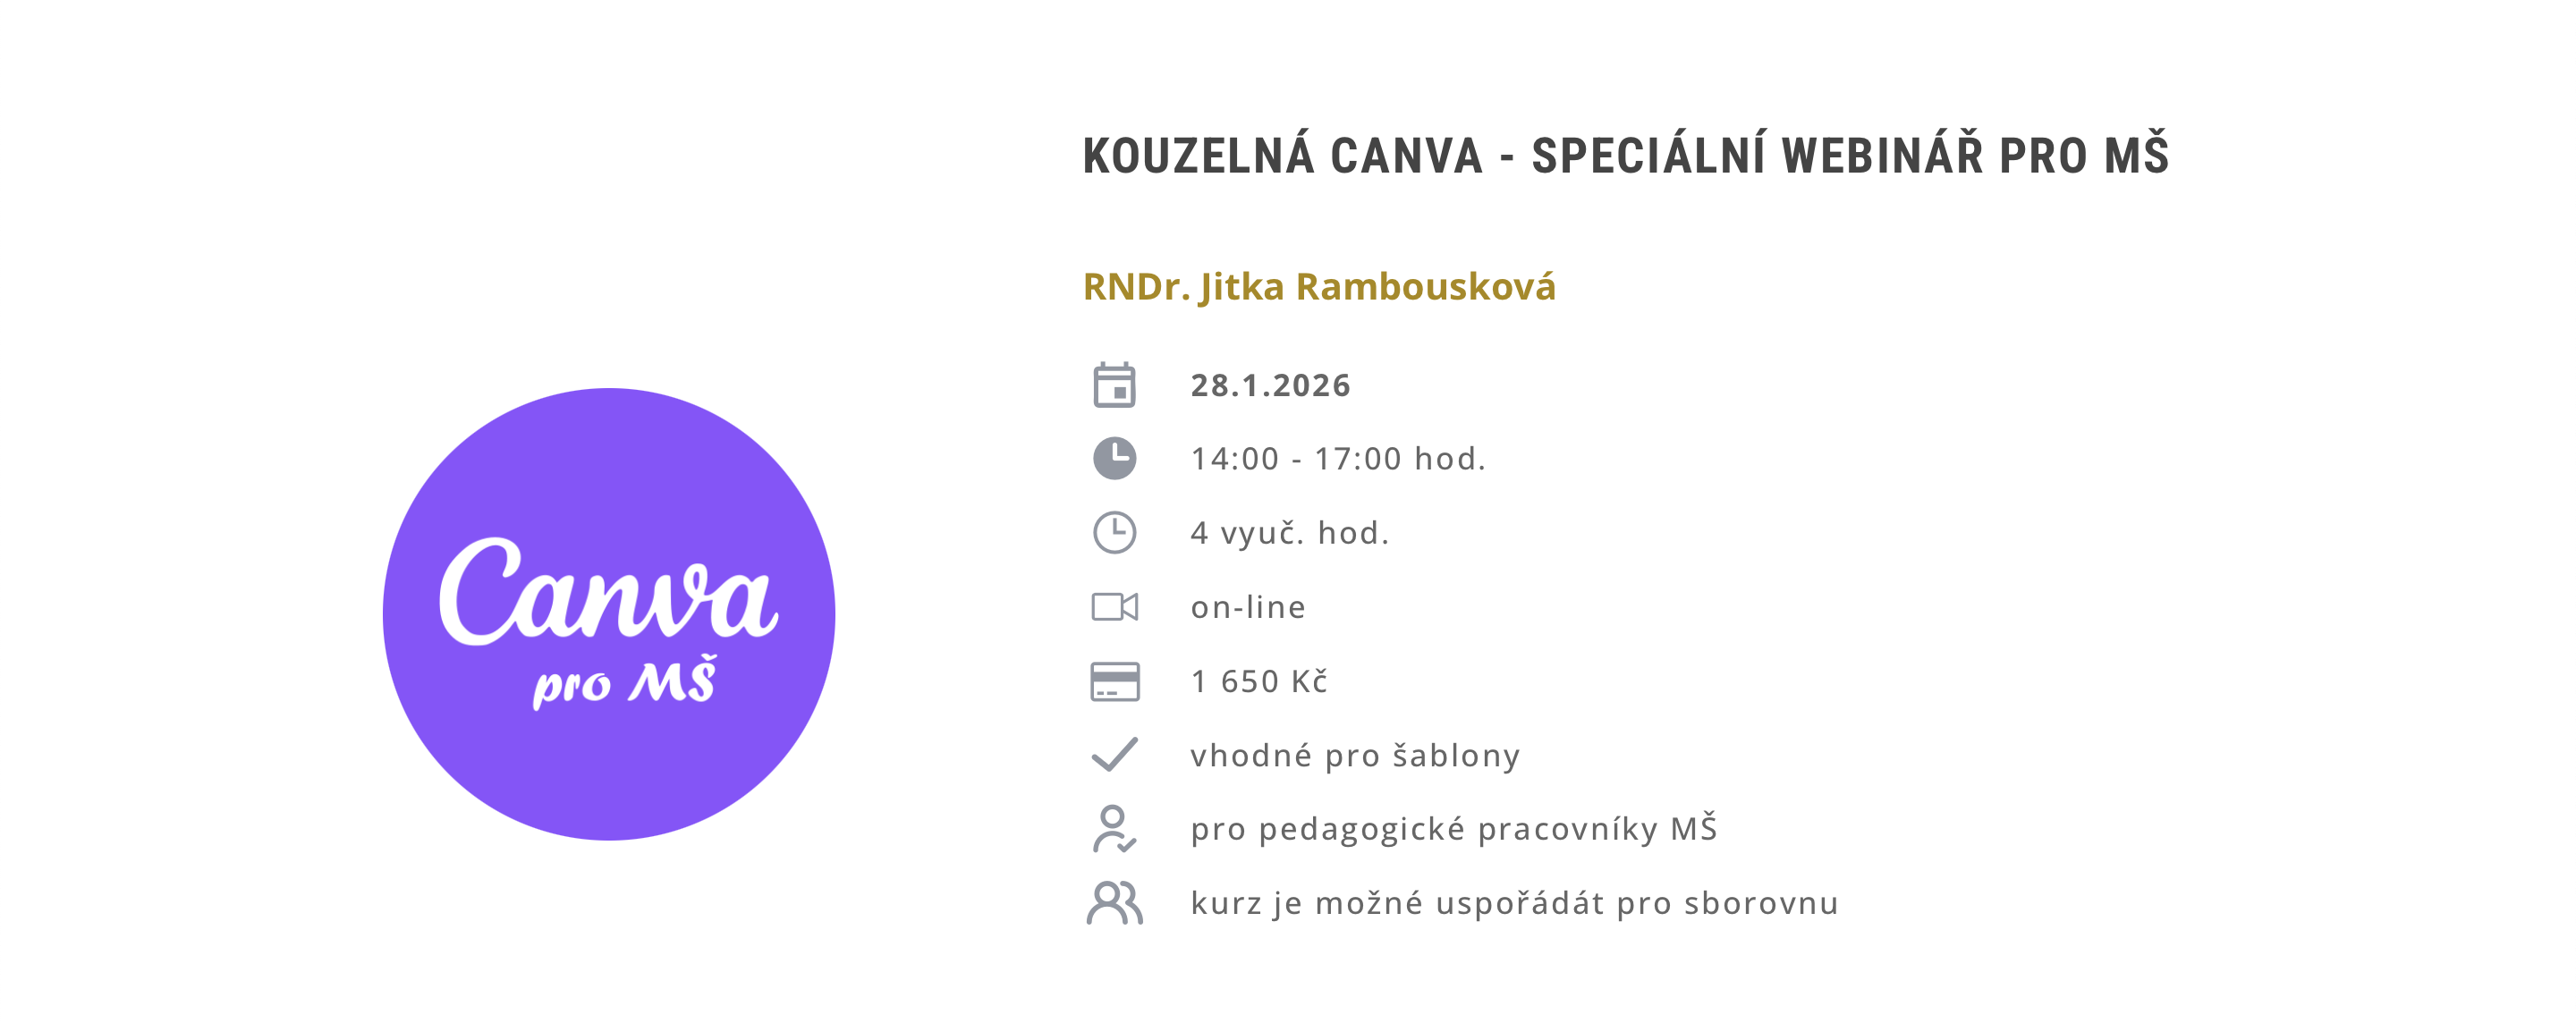The image size is (2576, 1023).
Task: Click the outlined clock duration icon
Action: [1114, 533]
